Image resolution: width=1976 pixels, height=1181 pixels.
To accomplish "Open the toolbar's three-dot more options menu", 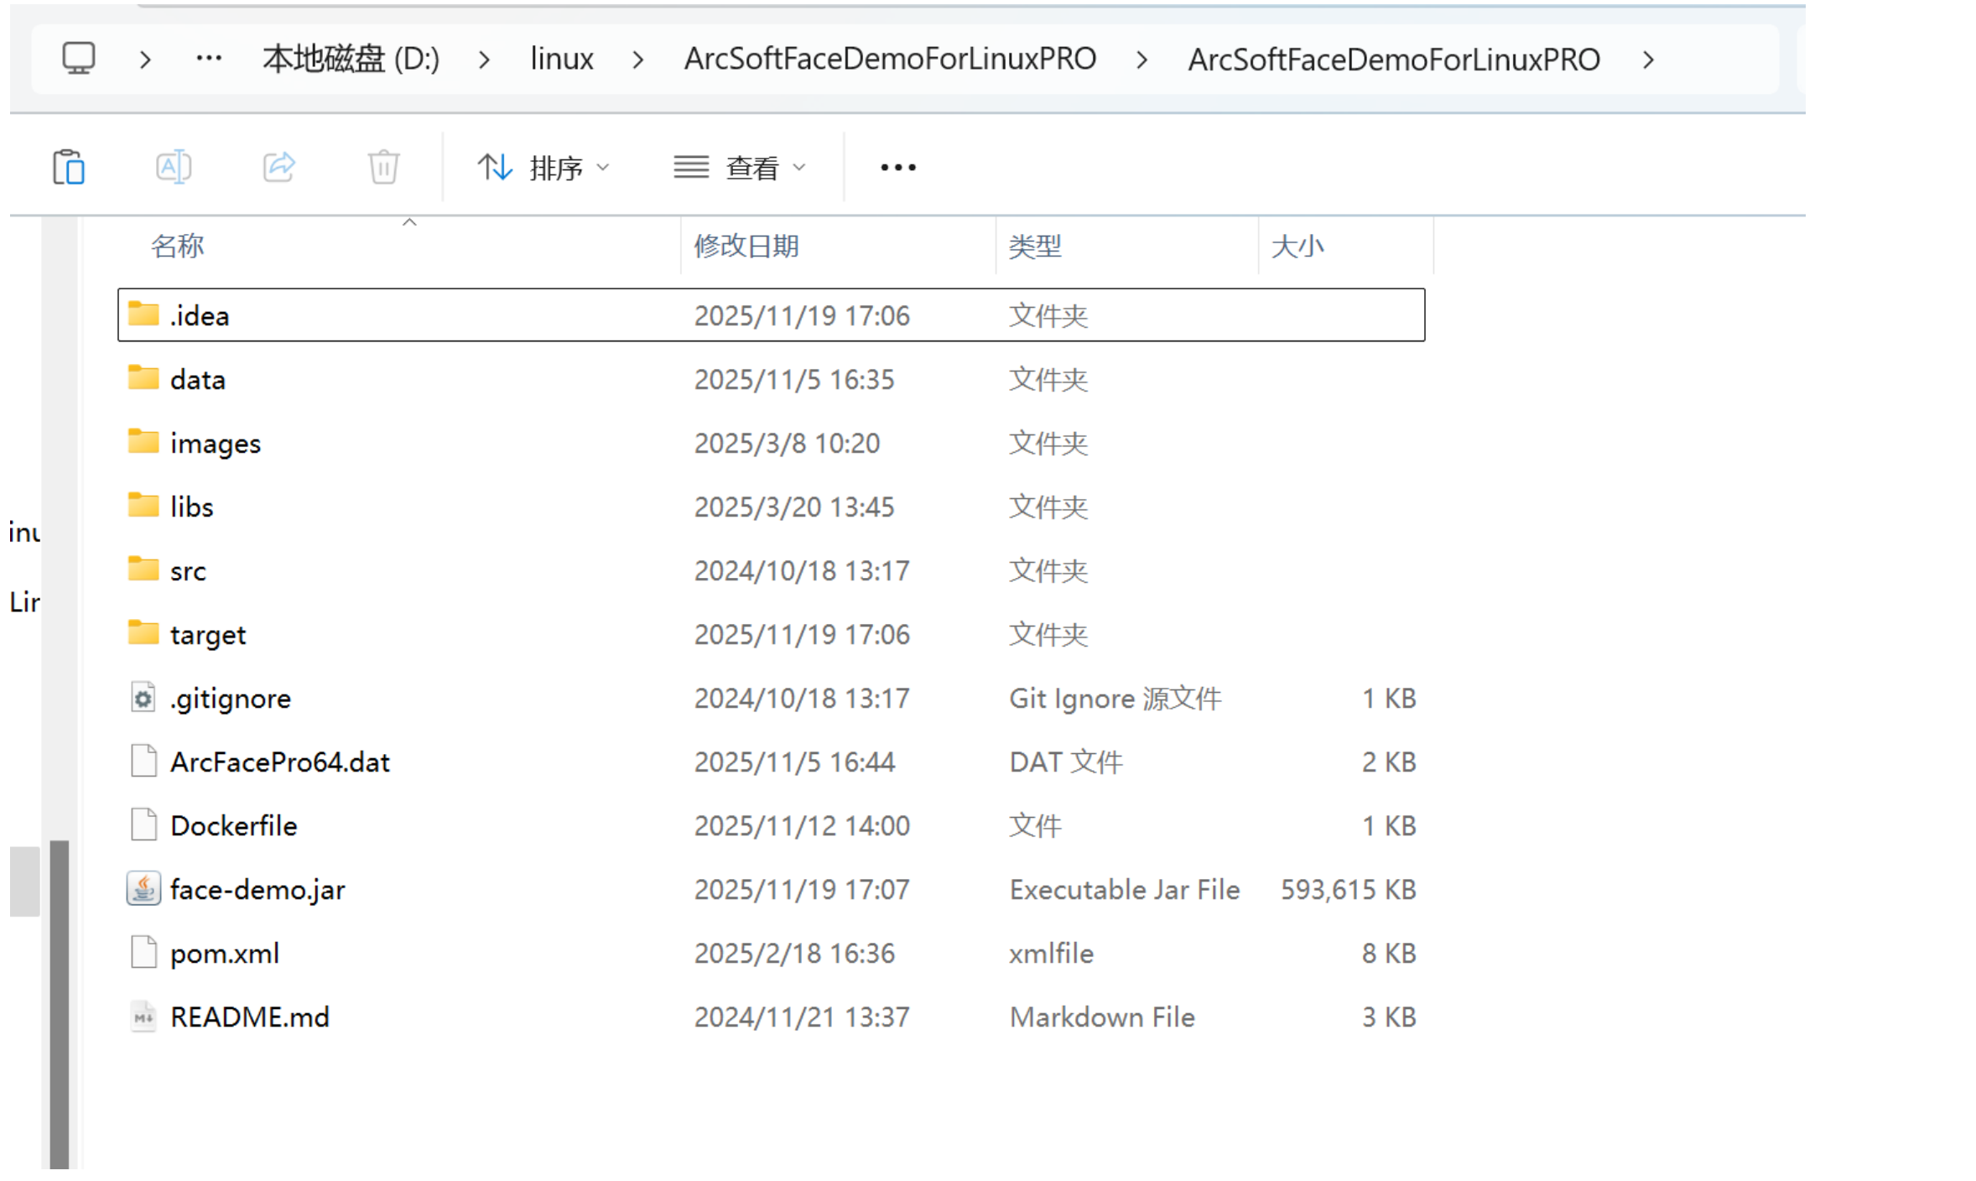I will coord(897,168).
